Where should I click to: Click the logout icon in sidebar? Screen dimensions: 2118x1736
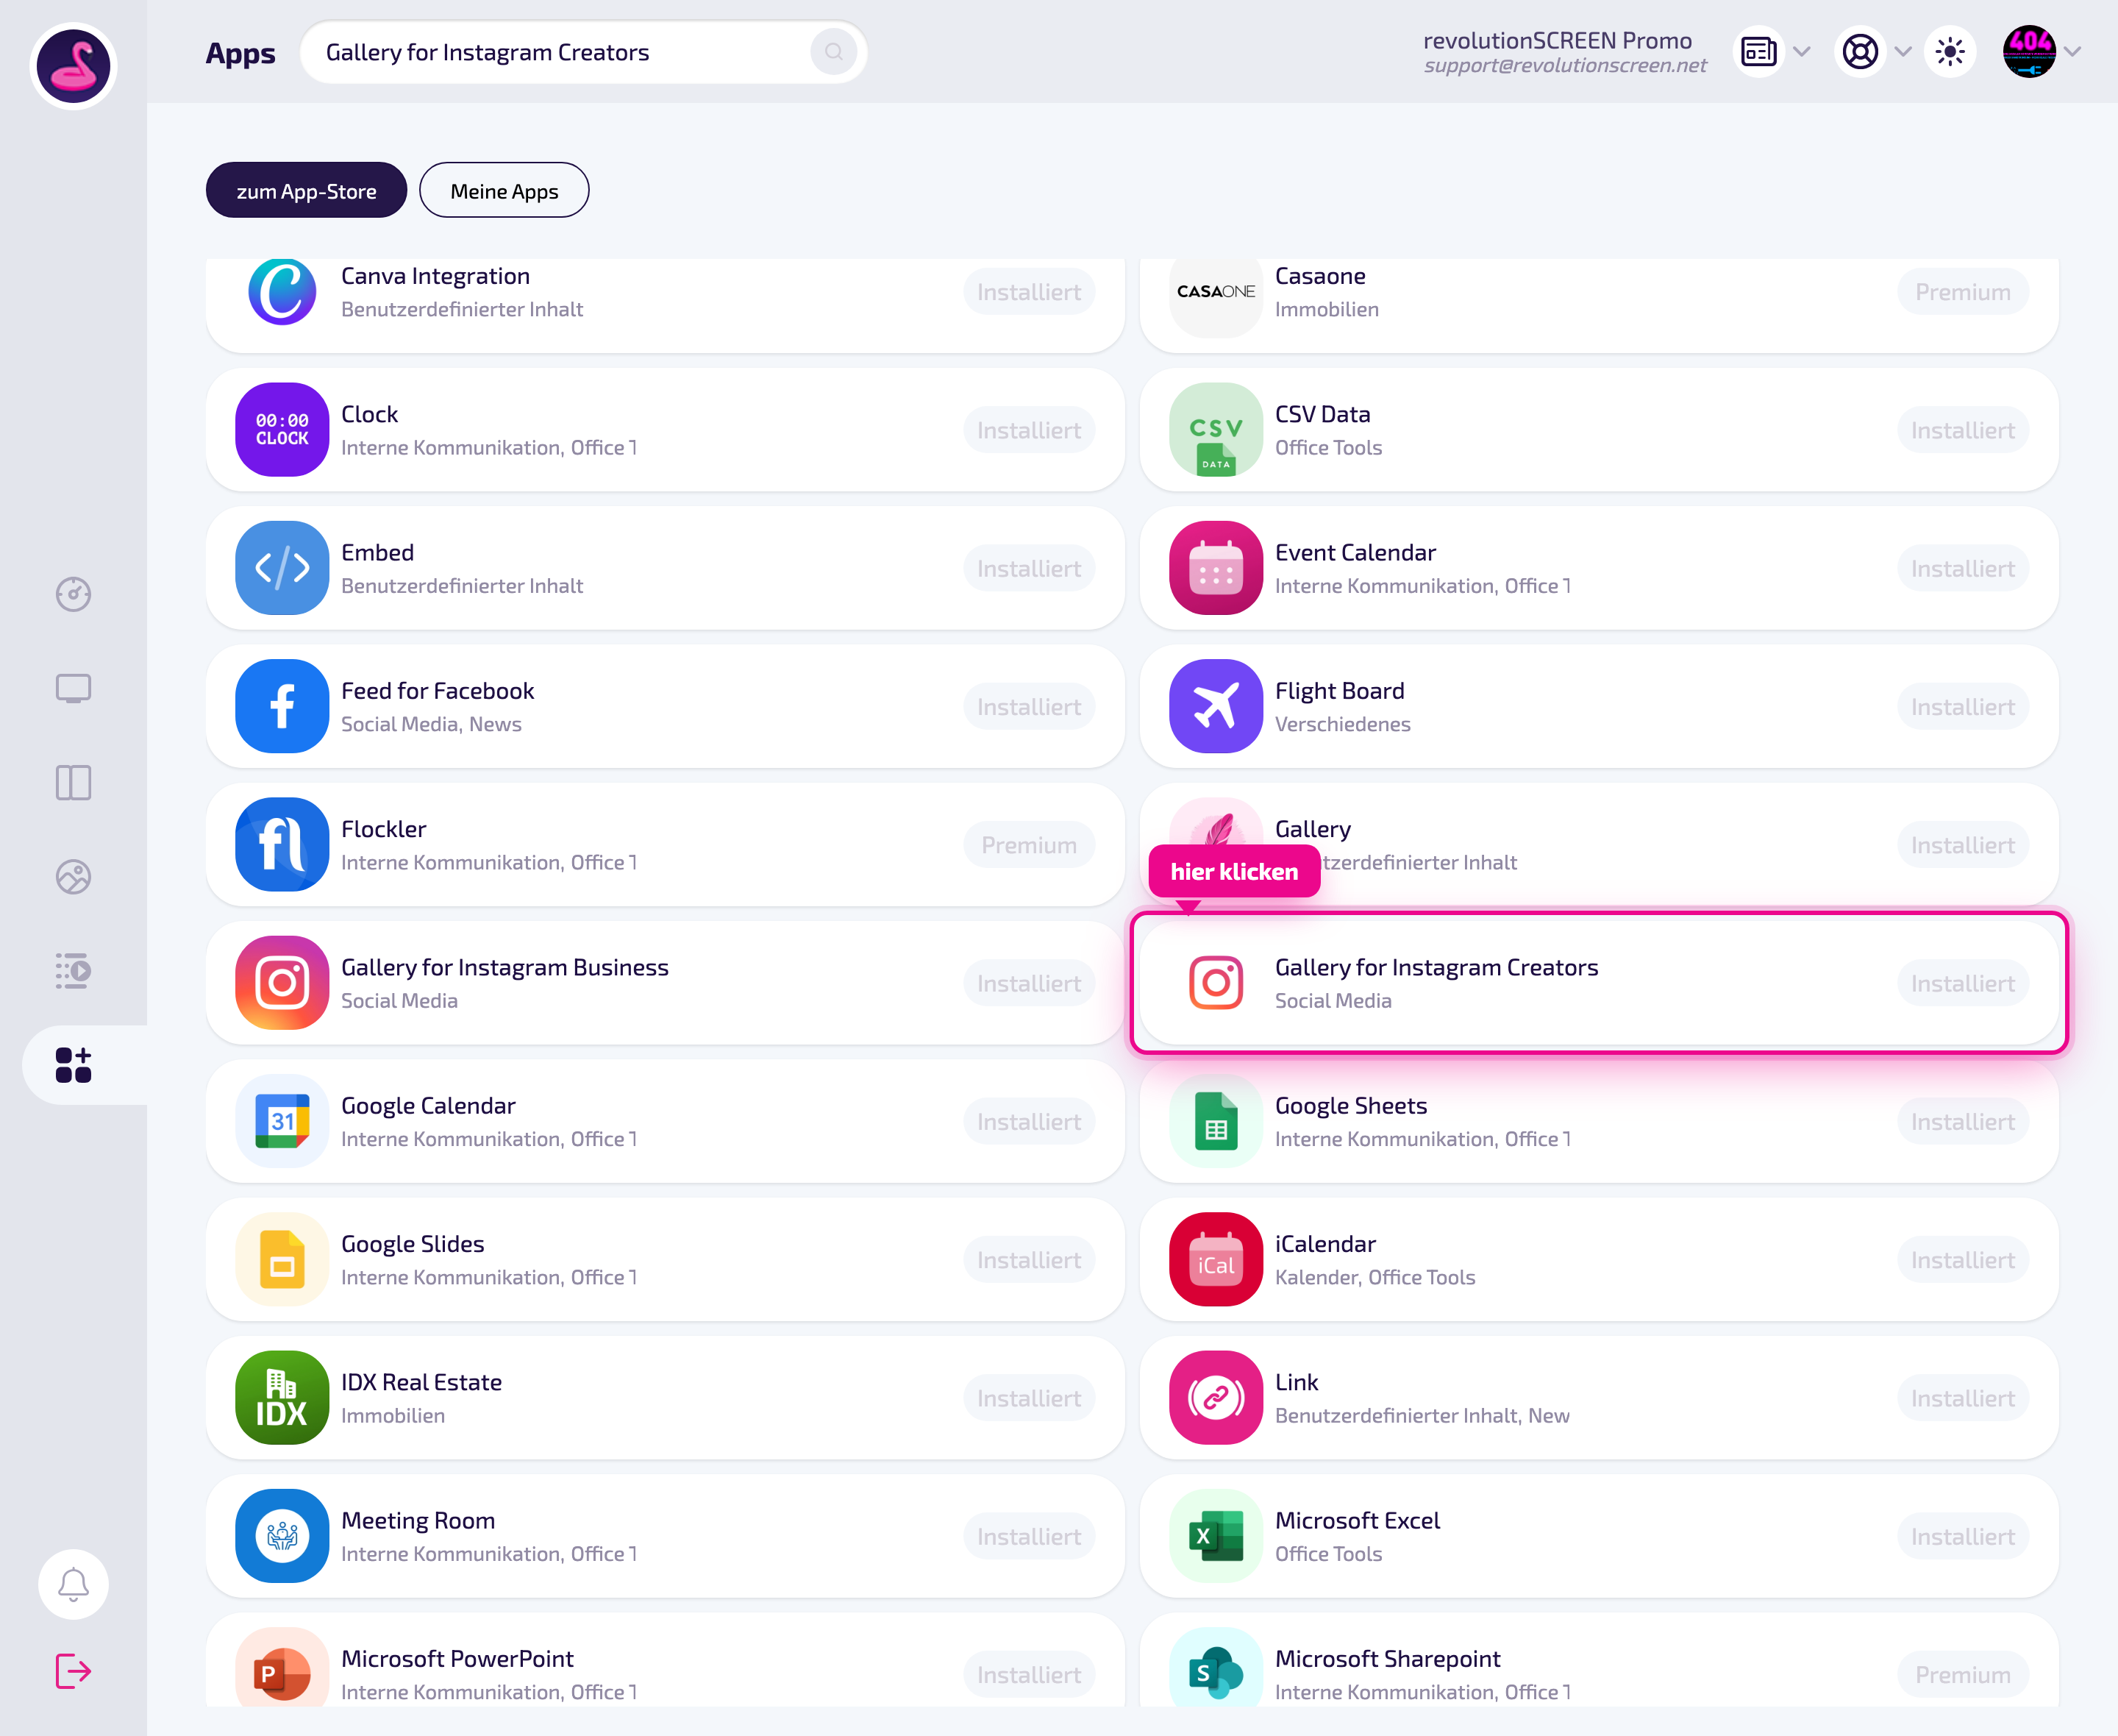[x=73, y=1671]
